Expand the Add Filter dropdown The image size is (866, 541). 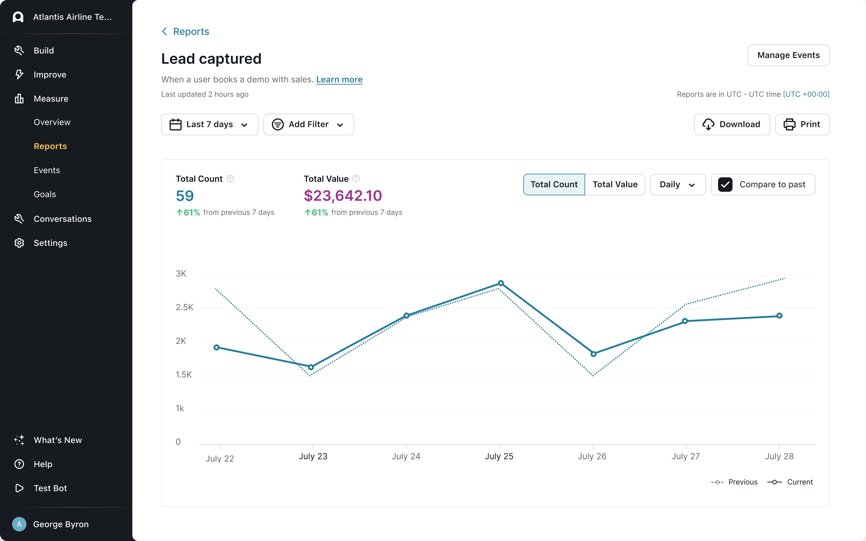(x=309, y=124)
